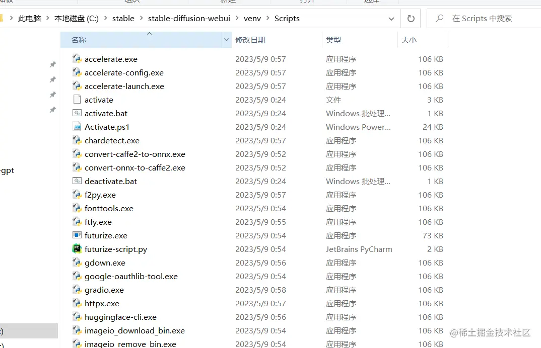The height and width of the screenshot is (348, 541).
Task: Select the gradio.exe file name
Action: (104, 290)
